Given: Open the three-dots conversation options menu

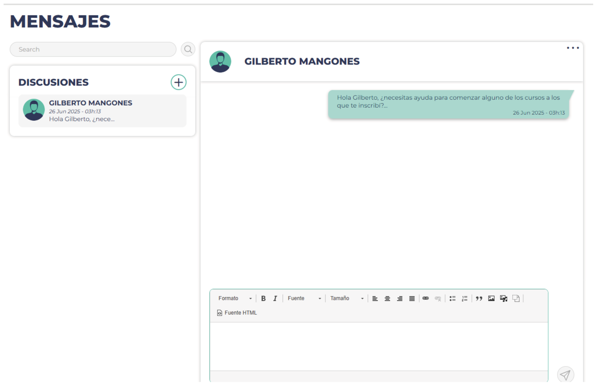Looking at the screenshot, I should click(x=572, y=48).
